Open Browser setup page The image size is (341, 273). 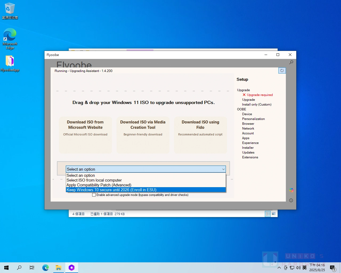coord(248,124)
